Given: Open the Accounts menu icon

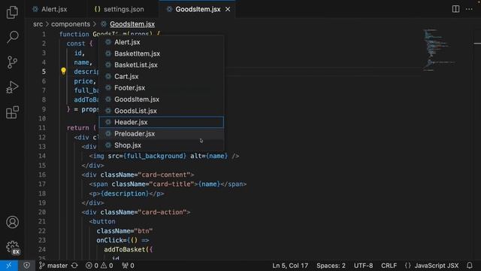Looking at the screenshot, I should 12,222.
